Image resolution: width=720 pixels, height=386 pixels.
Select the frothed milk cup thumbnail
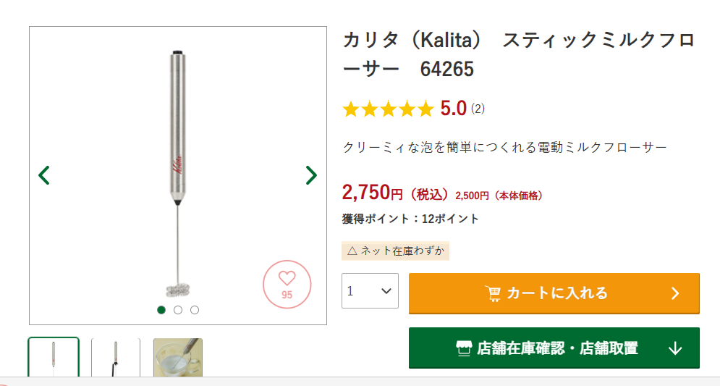[x=178, y=358]
